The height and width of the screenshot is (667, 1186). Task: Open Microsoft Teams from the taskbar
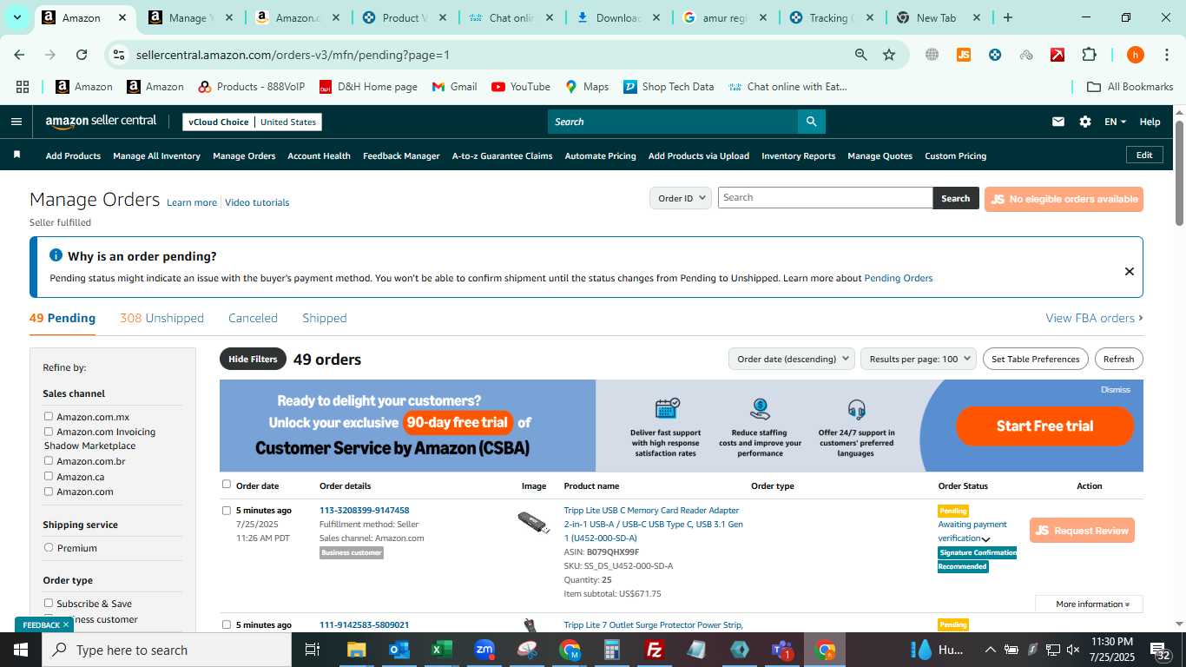pos(782,650)
